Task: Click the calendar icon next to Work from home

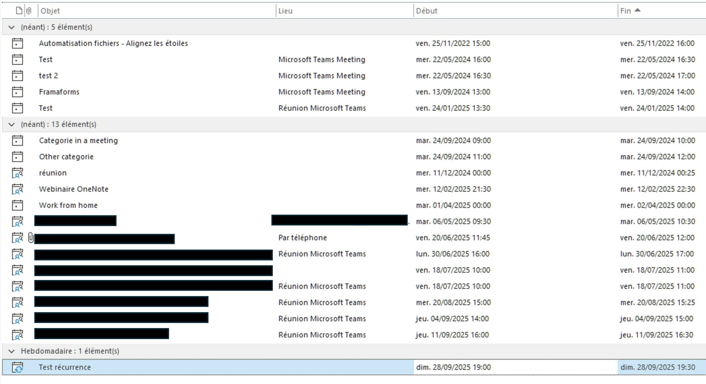Action: 17,205
